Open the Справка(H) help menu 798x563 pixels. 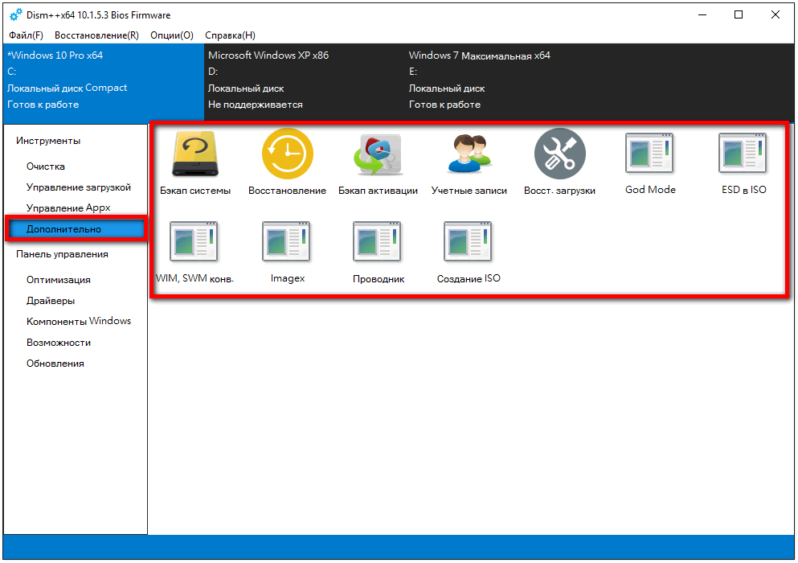[x=230, y=35]
